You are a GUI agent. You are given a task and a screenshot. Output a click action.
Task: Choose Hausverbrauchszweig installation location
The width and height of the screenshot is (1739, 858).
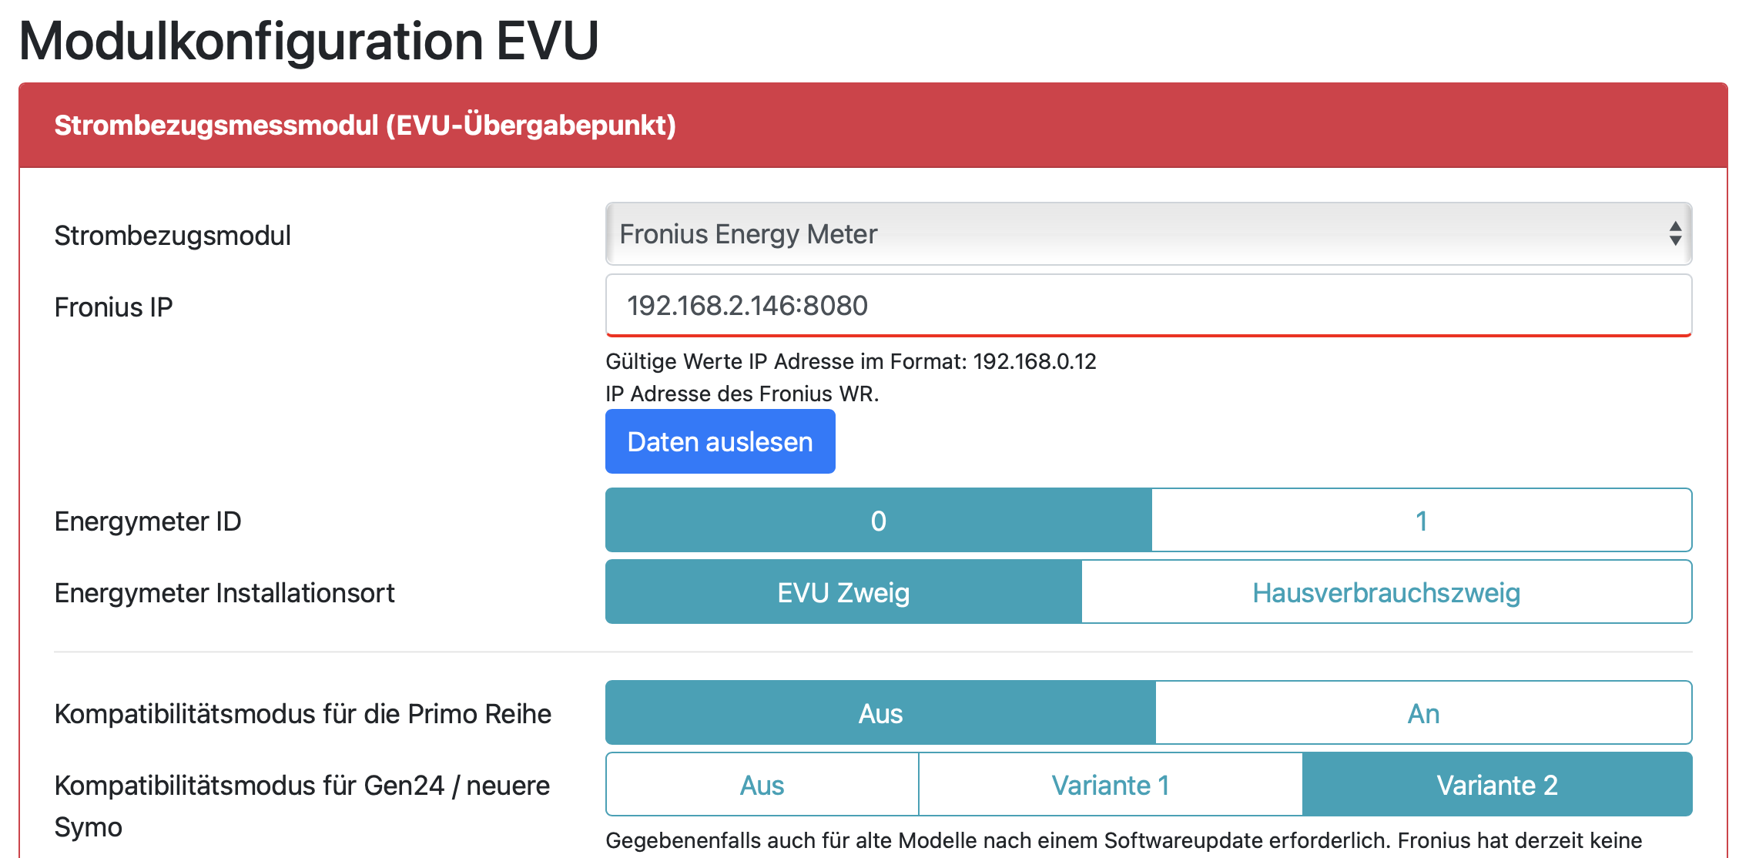(x=1386, y=592)
